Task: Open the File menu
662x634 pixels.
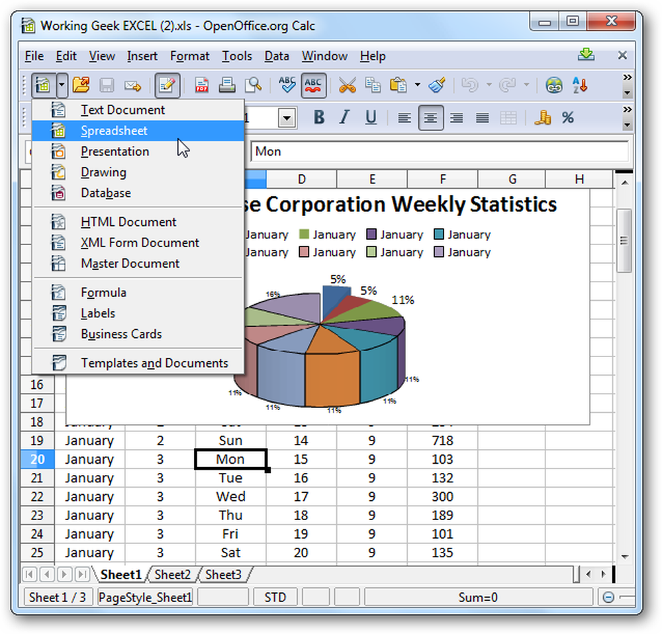Action: pyautogui.click(x=34, y=56)
